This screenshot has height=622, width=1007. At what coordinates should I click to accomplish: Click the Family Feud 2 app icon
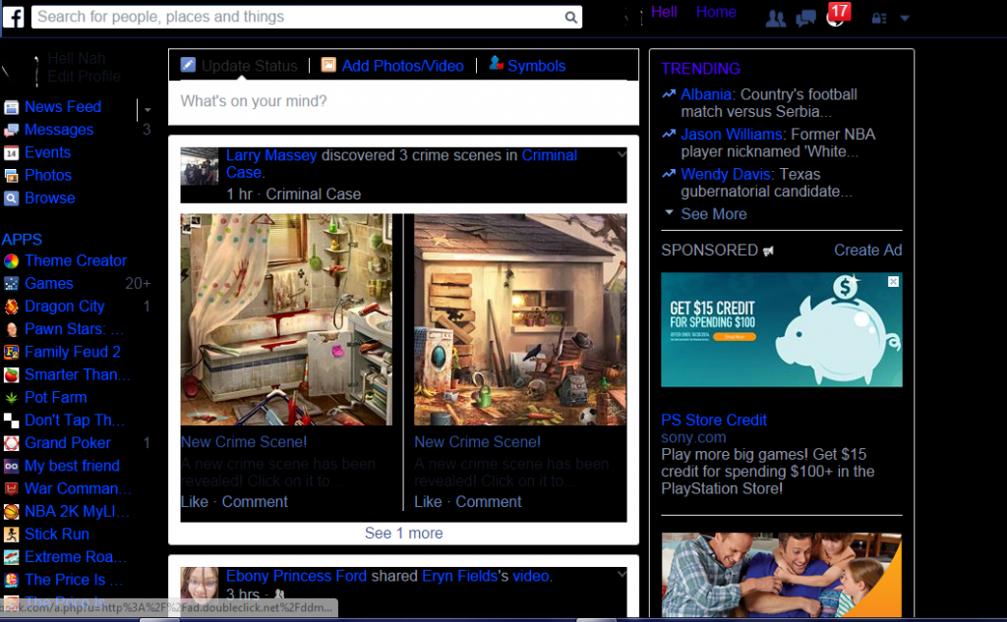click(11, 353)
